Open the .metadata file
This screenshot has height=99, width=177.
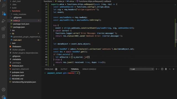pos(16,59)
